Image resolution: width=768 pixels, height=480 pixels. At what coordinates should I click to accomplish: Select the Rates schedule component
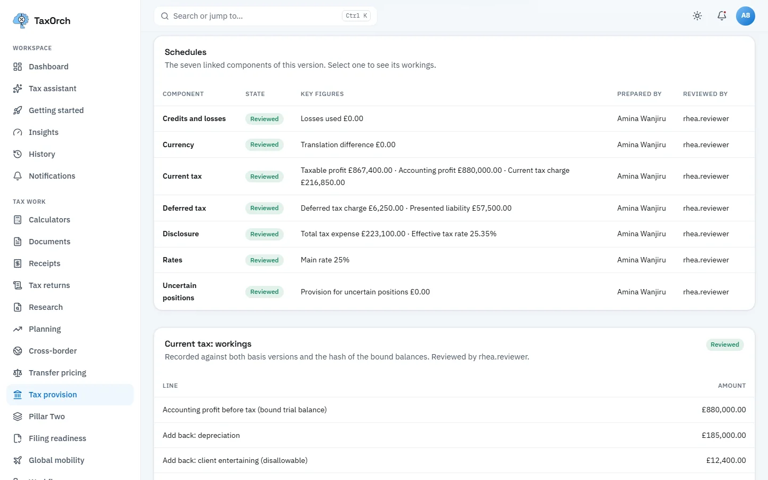coord(172,260)
